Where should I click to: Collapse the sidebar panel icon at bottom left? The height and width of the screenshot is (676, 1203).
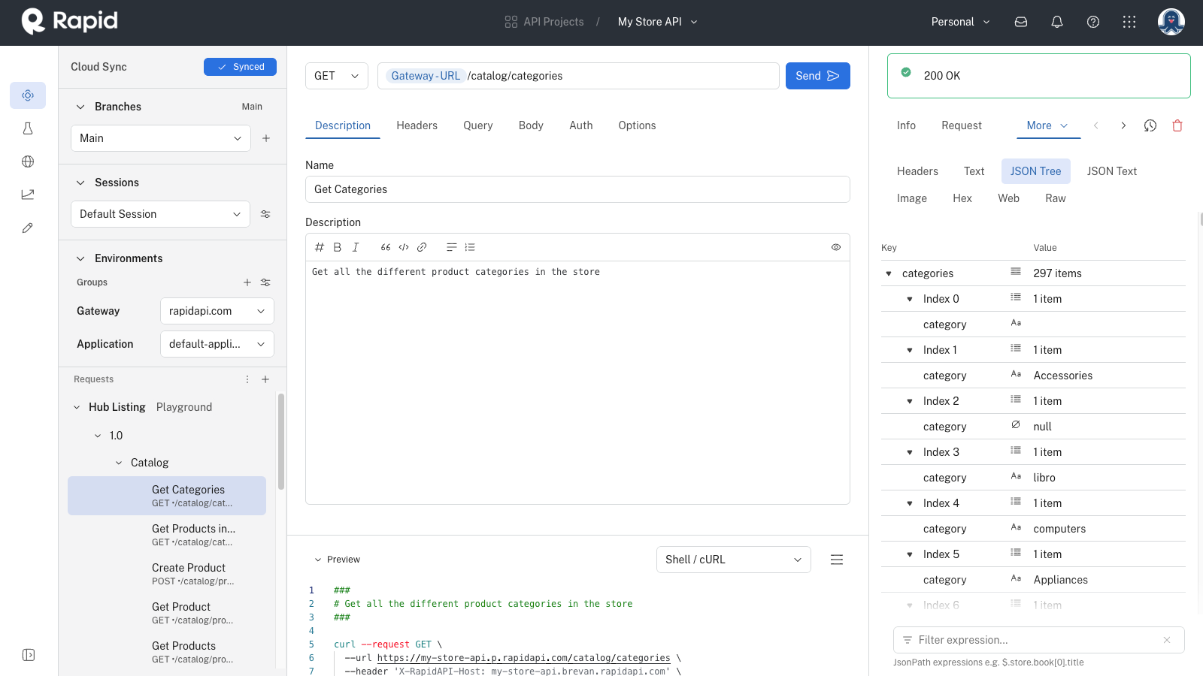tap(29, 655)
